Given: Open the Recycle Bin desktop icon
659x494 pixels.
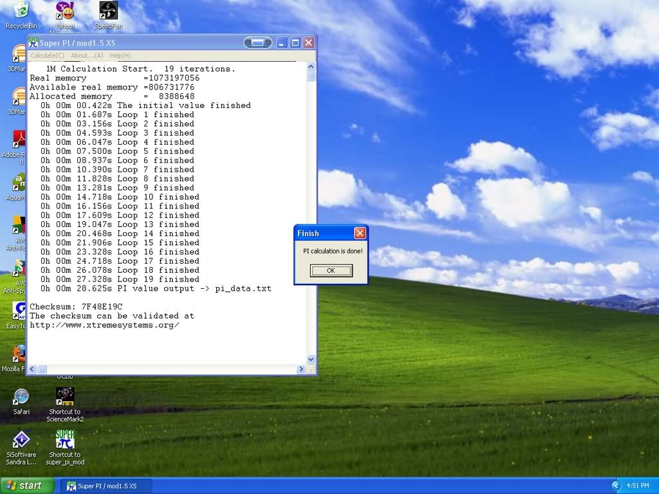Looking at the screenshot, I should (21, 15).
